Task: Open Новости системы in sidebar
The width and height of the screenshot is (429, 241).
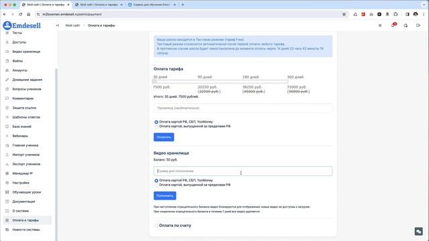Action: pos(27,230)
